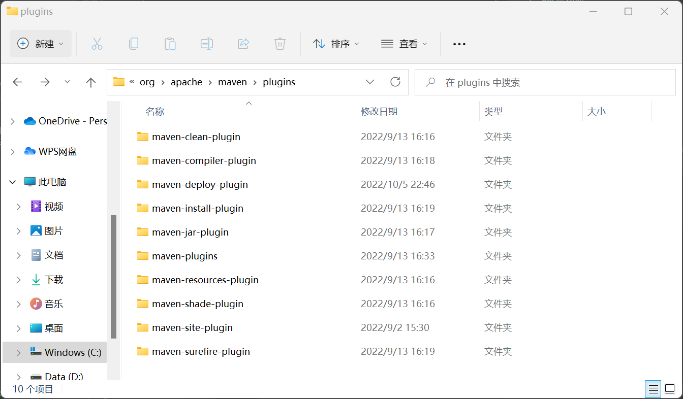Select 桌面 in the navigation pane
This screenshot has width=683, height=399.
[54, 328]
